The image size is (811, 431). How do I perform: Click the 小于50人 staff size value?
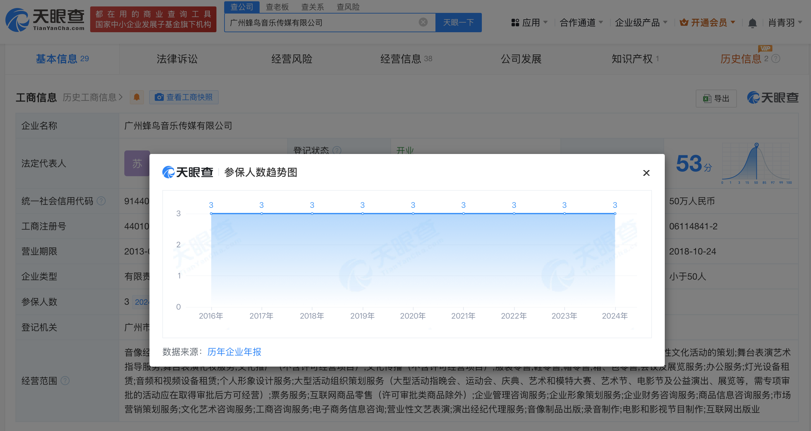pos(688,276)
